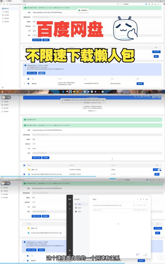This screenshot has height=264, width=165.
Task: Resume all tasks with Motrix's play toolbar icon
Action: 144,199
